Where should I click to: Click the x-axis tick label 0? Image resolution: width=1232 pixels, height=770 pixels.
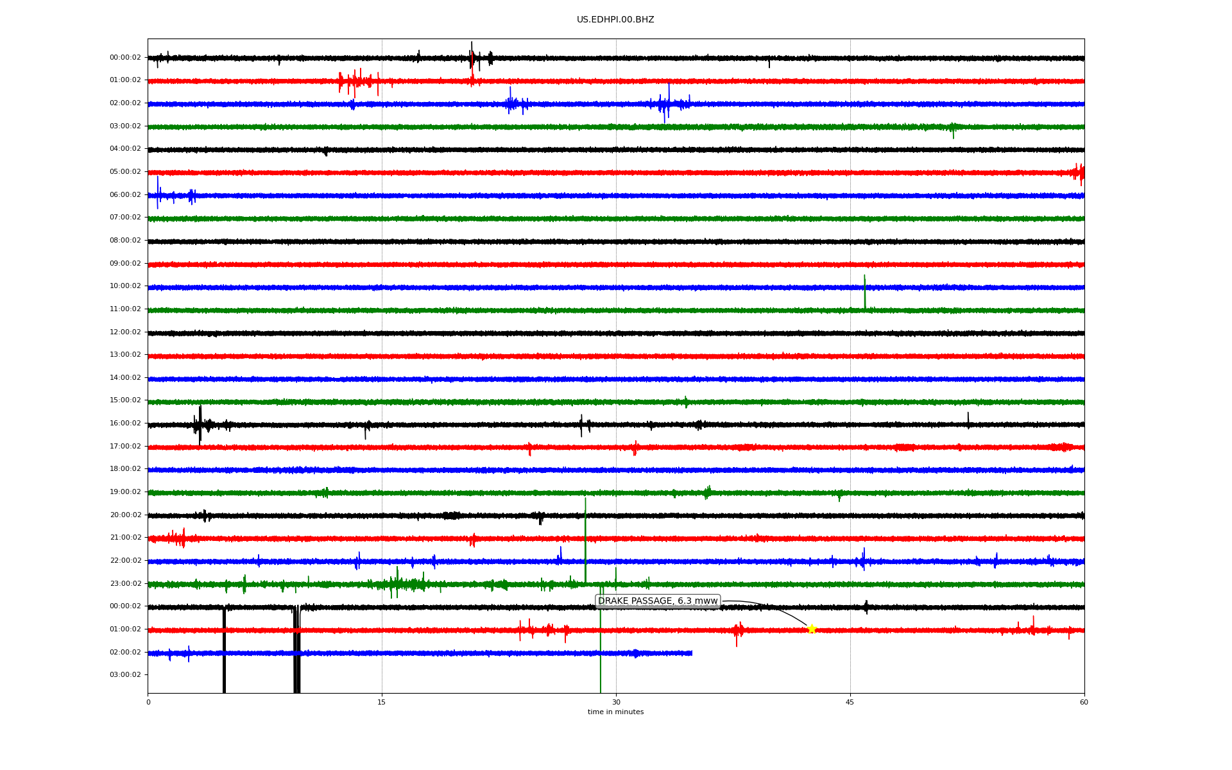click(148, 703)
